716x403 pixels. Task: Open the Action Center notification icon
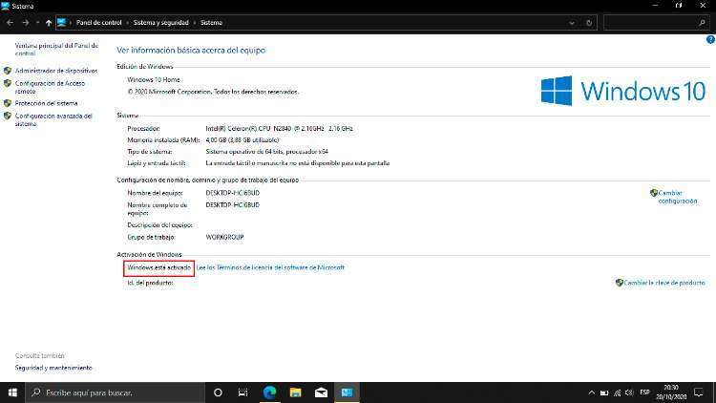click(699, 392)
